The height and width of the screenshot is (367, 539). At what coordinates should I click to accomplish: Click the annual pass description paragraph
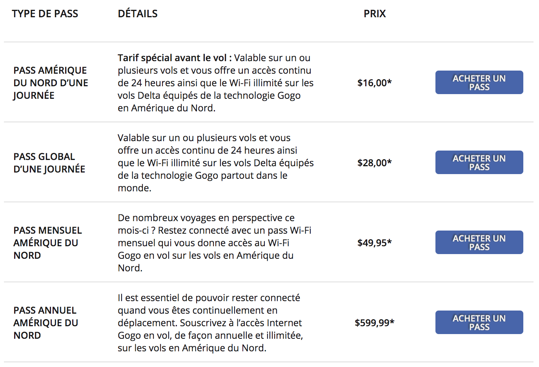point(210,323)
